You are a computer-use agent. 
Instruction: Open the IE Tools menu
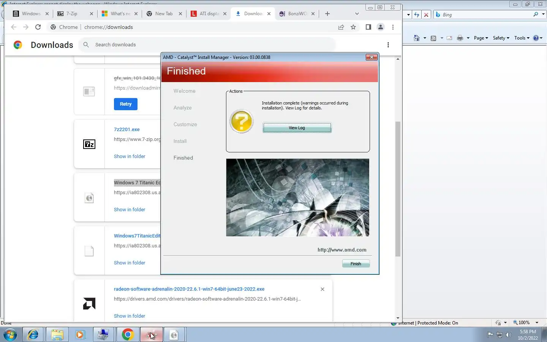click(522, 38)
